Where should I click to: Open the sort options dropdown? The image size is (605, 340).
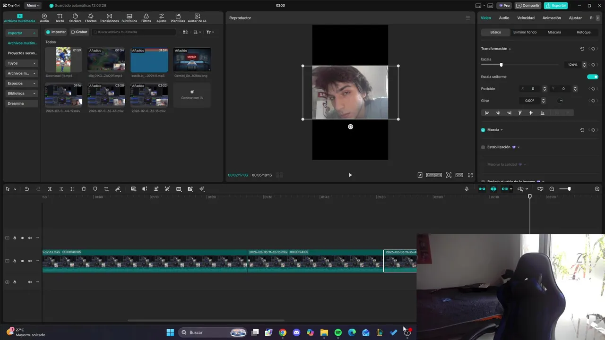197,32
